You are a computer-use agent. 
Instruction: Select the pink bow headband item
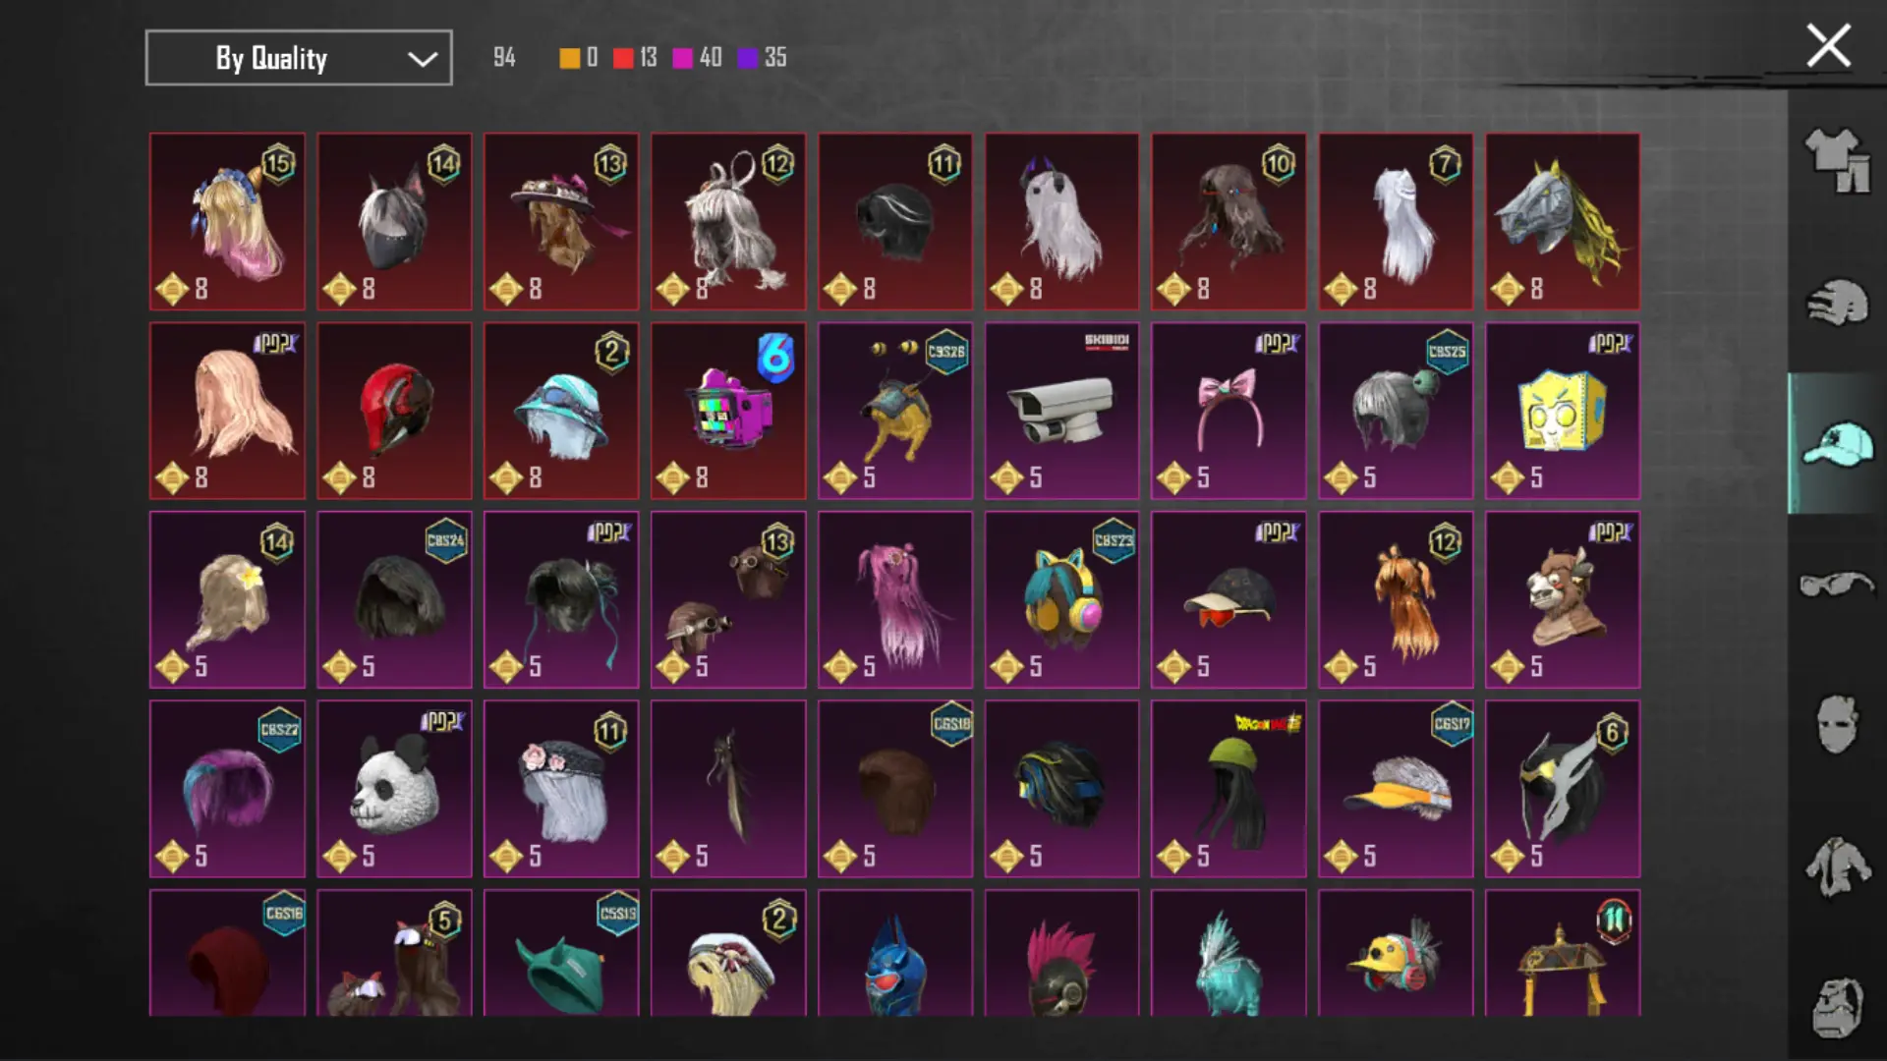tap(1229, 411)
